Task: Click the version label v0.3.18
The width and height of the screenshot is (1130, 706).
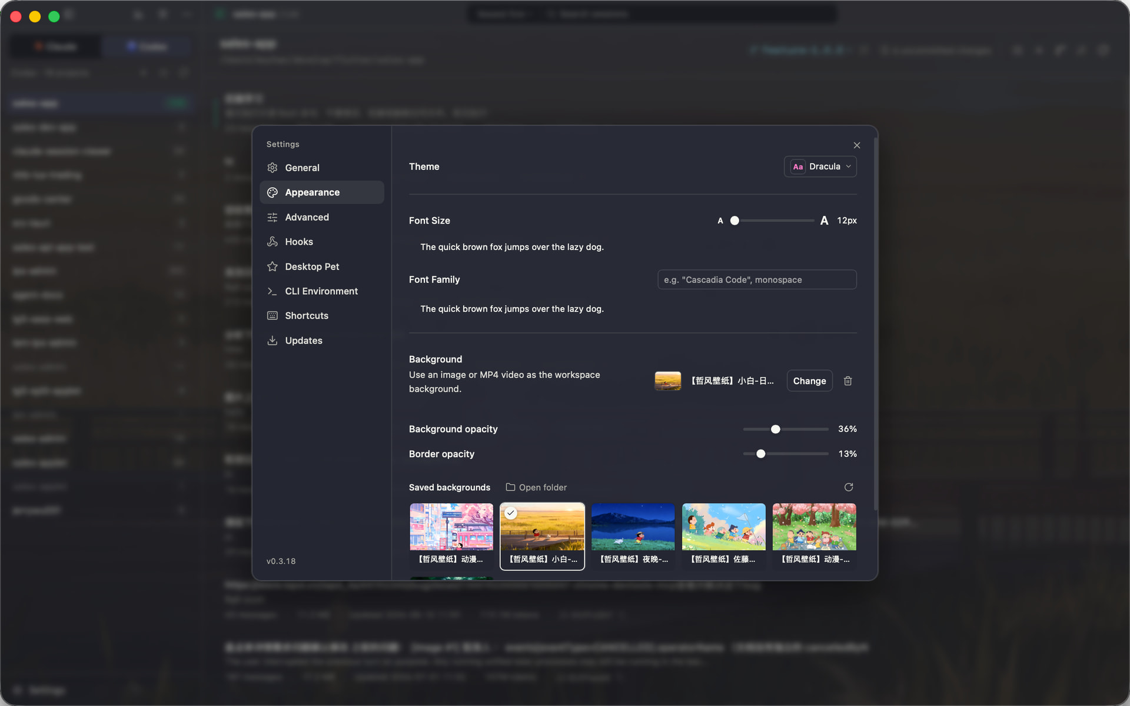Action: pos(281,561)
